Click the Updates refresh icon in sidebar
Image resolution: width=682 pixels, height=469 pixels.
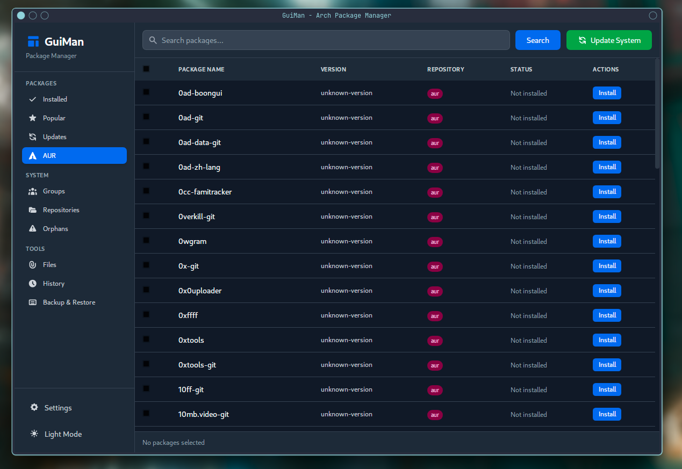point(33,137)
